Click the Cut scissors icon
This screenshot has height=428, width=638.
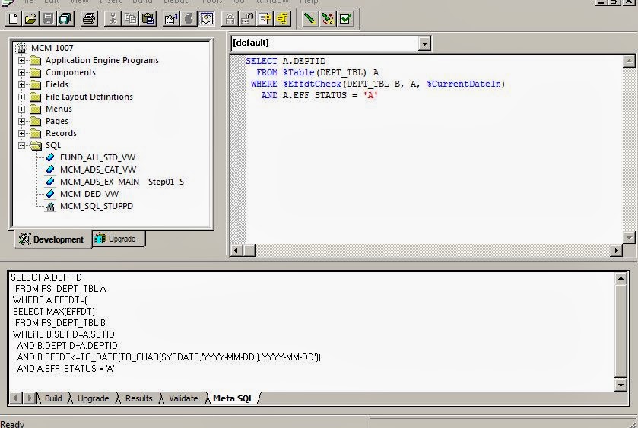click(113, 19)
